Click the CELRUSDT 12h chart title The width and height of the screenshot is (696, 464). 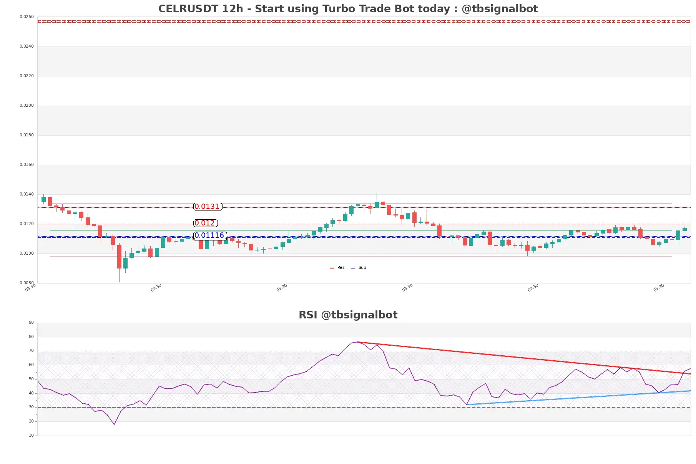point(348,9)
